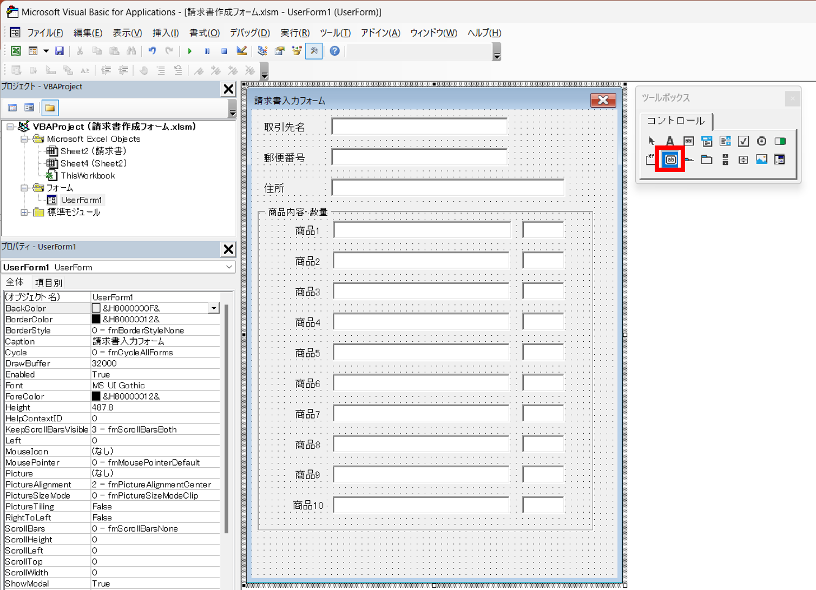Select the CheckBox control in the toolbox

pos(743,141)
